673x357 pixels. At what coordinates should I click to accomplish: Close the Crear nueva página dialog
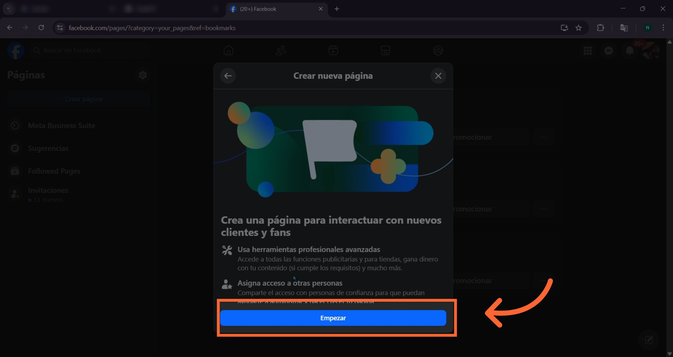(438, 76)
